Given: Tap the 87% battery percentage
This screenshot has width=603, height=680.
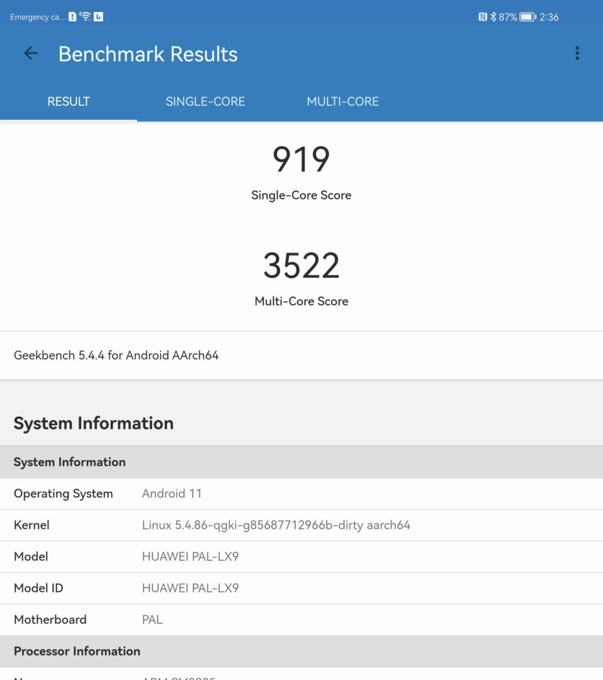Looking at the screenshot, I should pos(507,17).
